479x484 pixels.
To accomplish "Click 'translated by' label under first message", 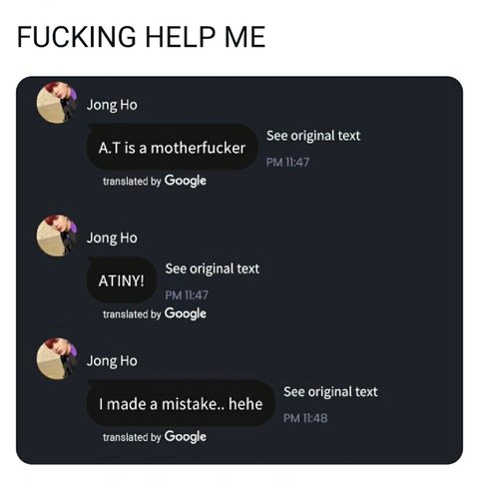I will point(132,182).
